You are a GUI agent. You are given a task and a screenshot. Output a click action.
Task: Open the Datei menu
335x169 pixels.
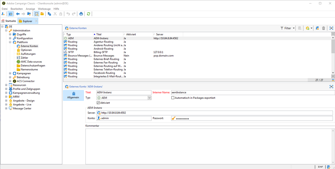pyautogui.click(x=4, y=9)
